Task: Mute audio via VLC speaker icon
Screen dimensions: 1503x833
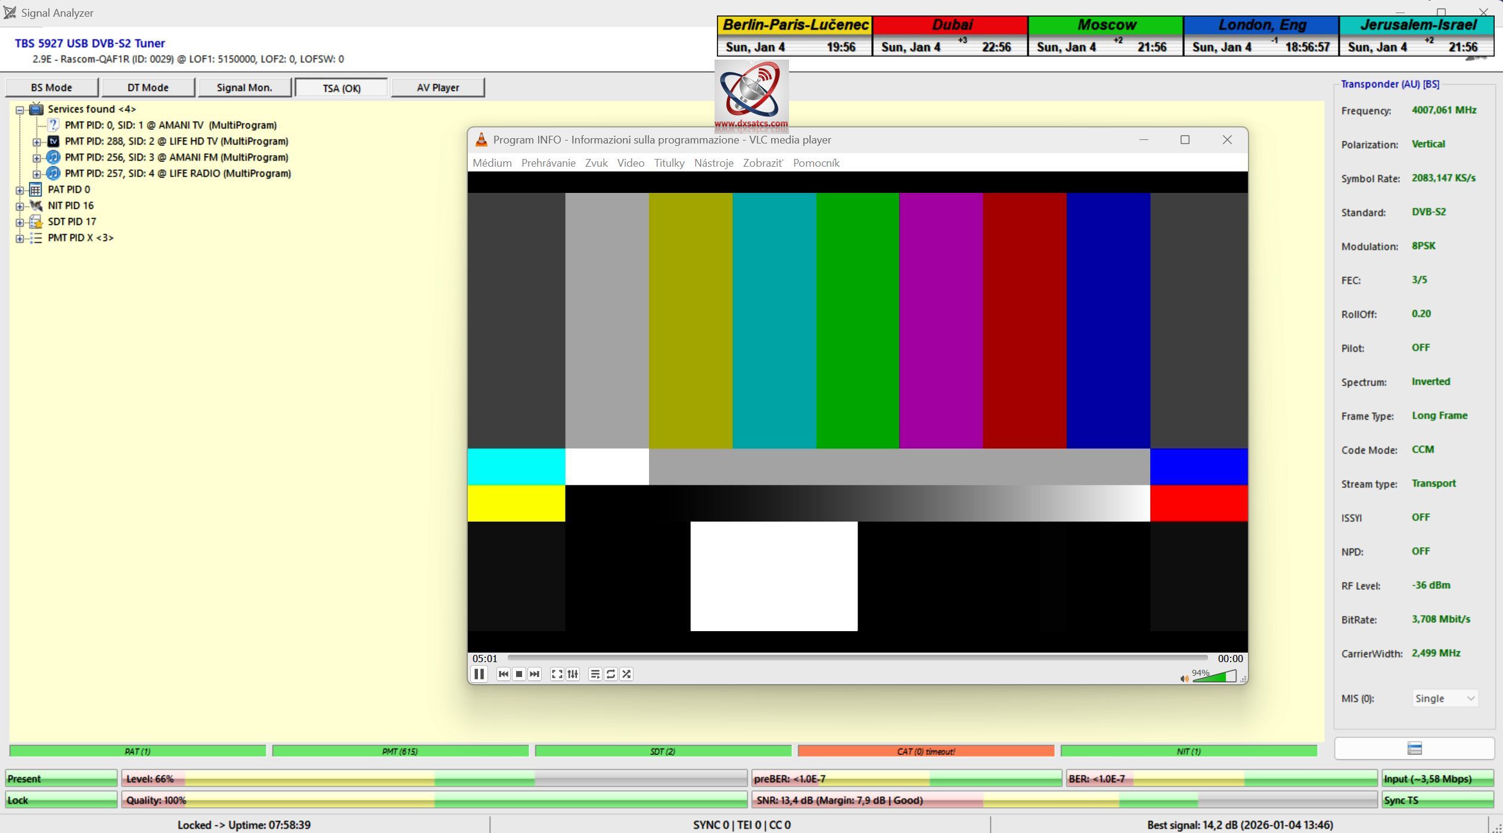Action: (1184, 679)
